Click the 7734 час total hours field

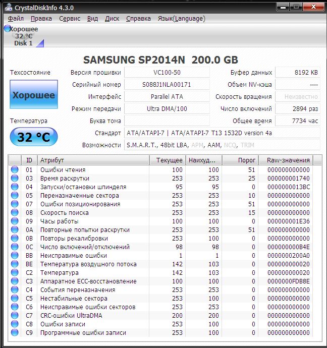coord(297,121)
